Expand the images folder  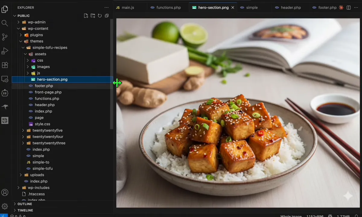pyautogui.click(x=28, y=67)
